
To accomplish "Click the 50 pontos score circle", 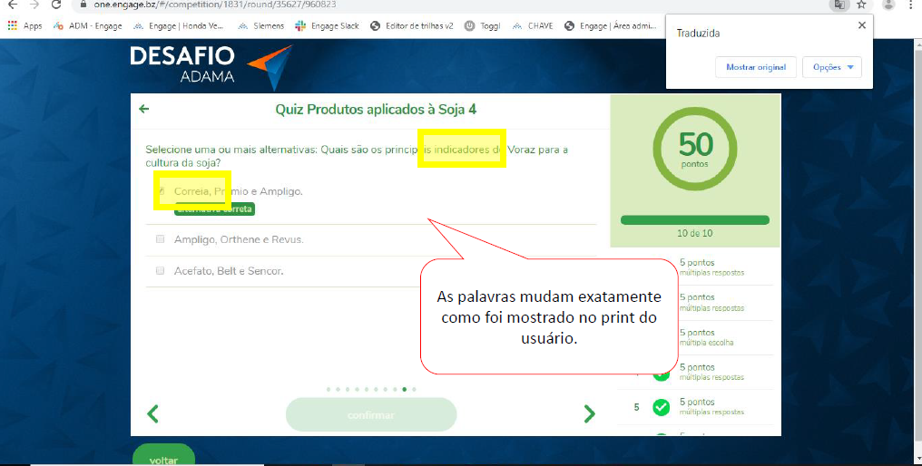I will tap(695, 150).
